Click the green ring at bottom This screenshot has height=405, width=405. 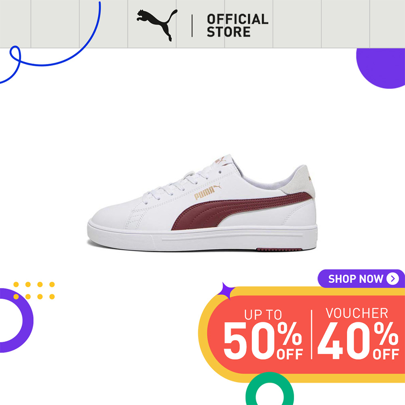(x=269, y=389)
